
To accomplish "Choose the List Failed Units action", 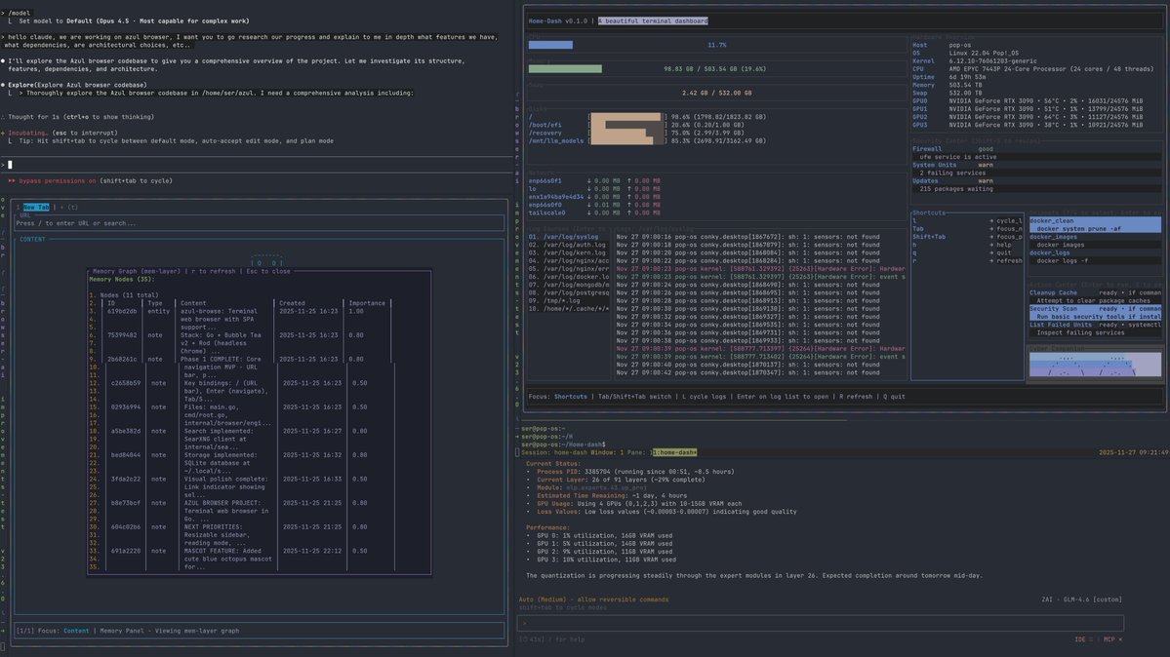I will tap(1095, 328).
